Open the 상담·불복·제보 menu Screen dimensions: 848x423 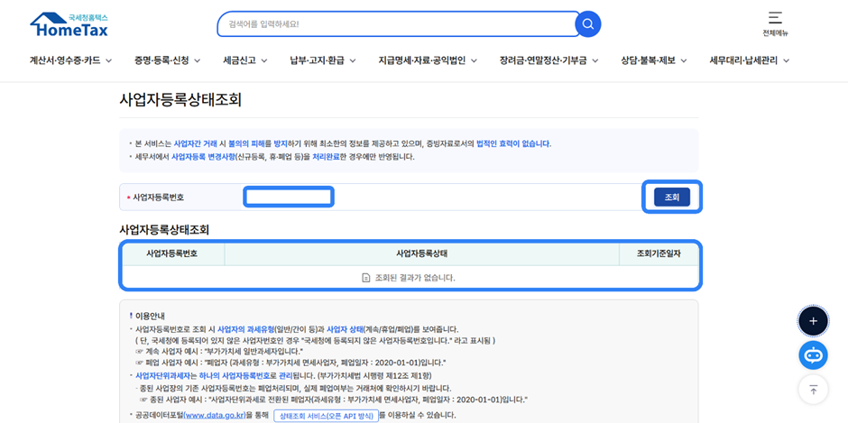653,60
